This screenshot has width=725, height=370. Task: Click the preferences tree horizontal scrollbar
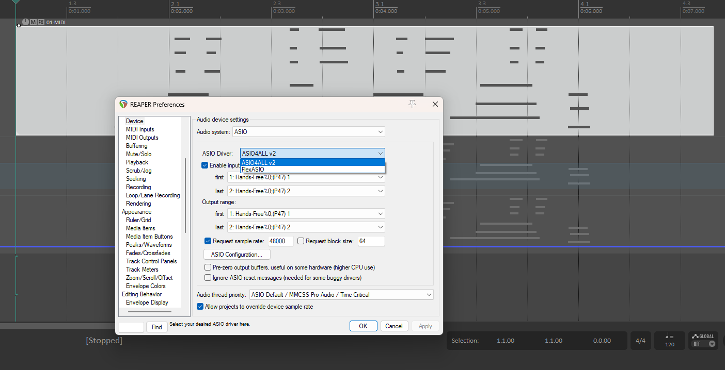coord(150,312)
